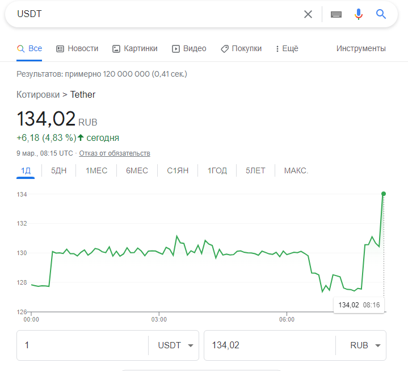
Task: Click the Котировки breadcrumb link
Action: click(x=37, y=95)
